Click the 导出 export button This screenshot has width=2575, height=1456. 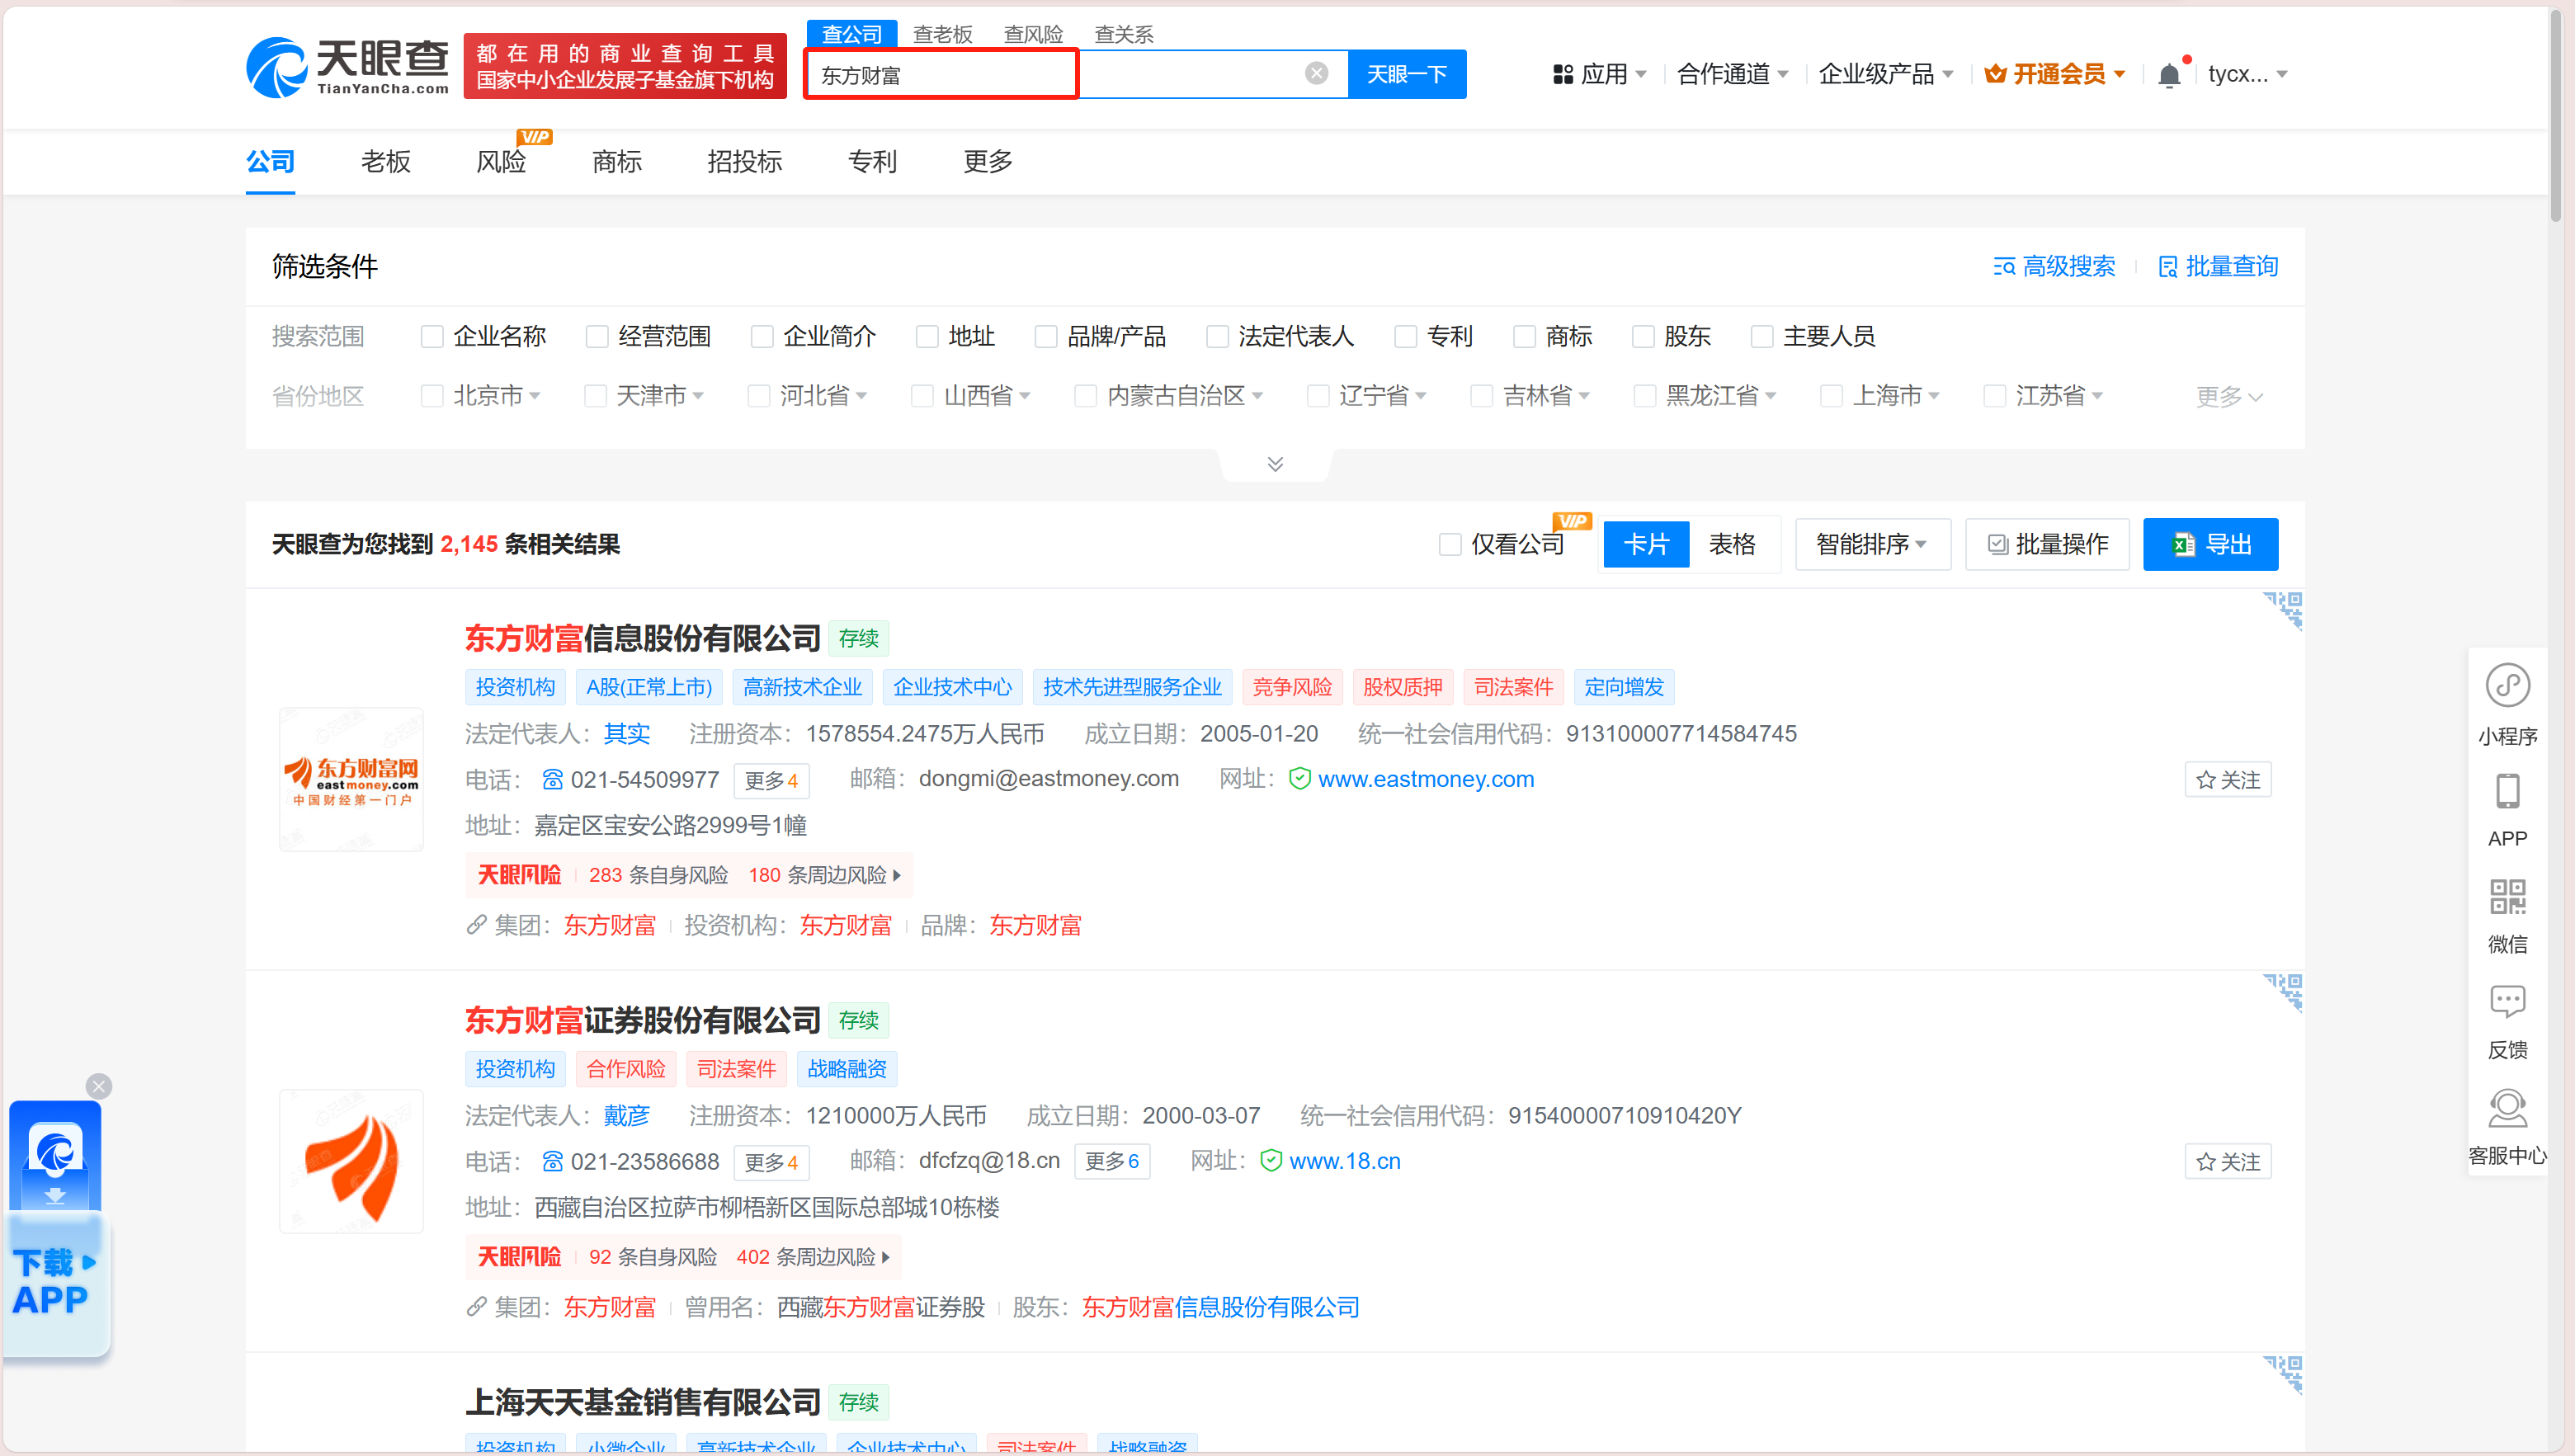point(2210,545)
